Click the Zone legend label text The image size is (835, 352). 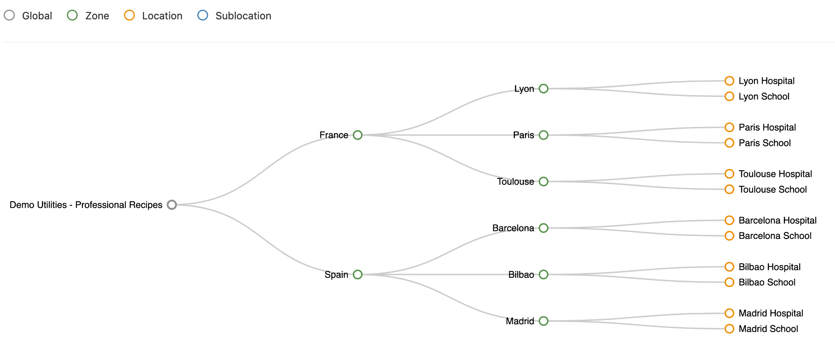pyautogui.click(x=97, y=16)
